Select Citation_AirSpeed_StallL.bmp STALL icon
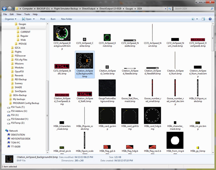 click(85, 94)
